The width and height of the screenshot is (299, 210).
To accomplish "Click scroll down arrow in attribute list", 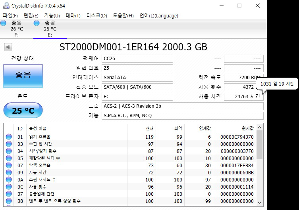I will [259, 202].
